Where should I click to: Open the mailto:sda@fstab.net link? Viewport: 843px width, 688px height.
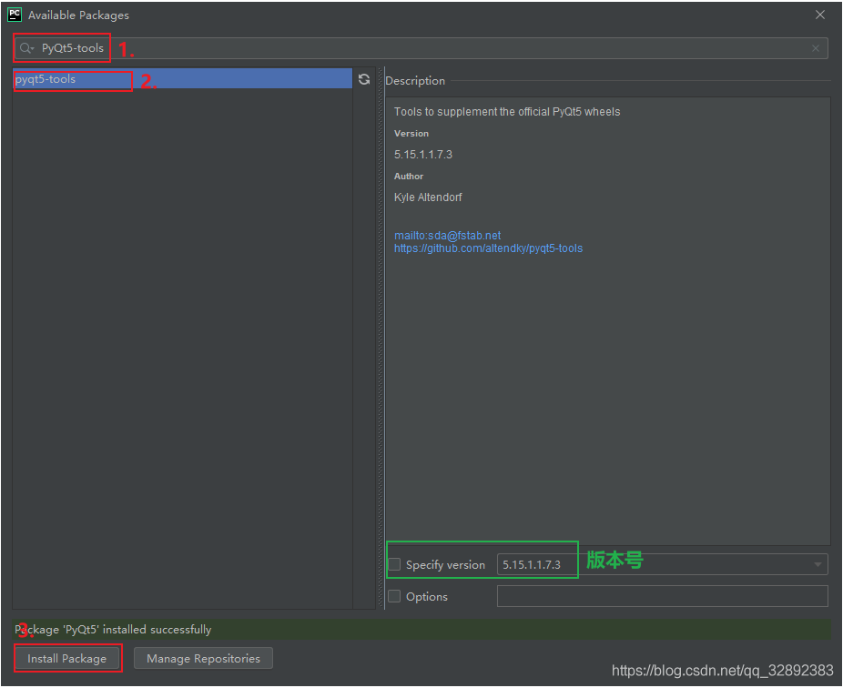coord(447,235)
